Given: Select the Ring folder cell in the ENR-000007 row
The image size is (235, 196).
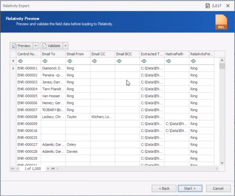Looking at the screenshot, I should click(202, 110).
